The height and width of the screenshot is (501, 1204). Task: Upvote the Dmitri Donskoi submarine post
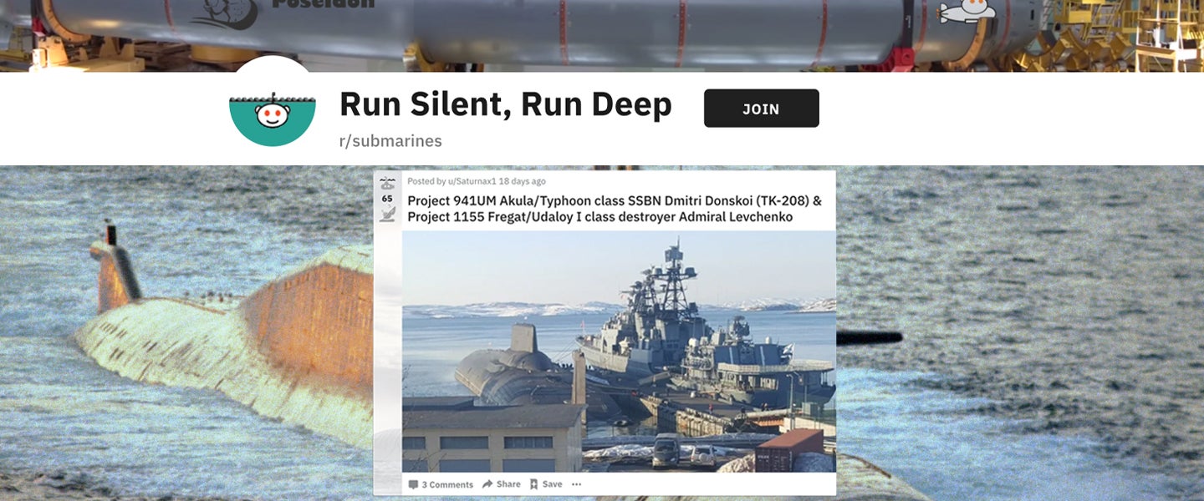point(387,183)
